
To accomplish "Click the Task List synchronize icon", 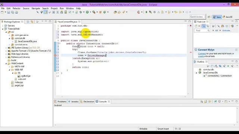I will 232,26.
